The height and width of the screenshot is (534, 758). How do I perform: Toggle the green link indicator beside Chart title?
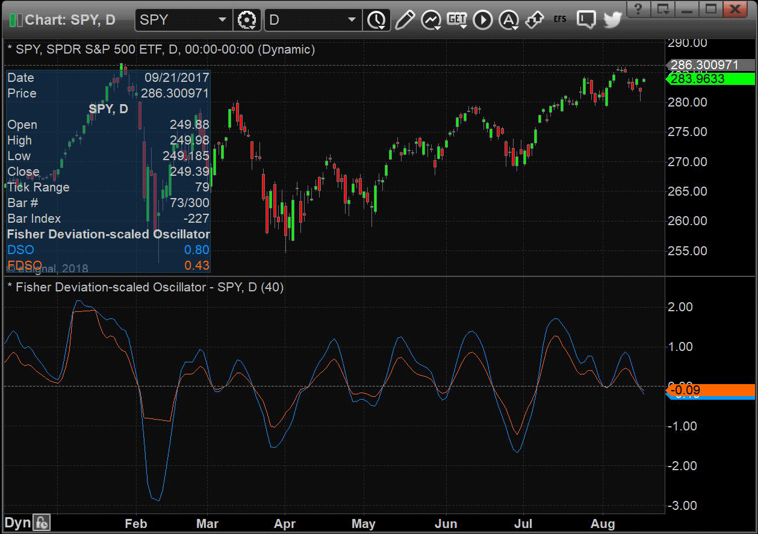[x=15, y=20]
